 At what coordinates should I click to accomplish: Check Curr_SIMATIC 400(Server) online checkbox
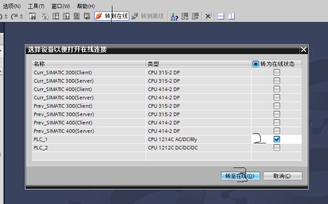(x=277, y=98)
